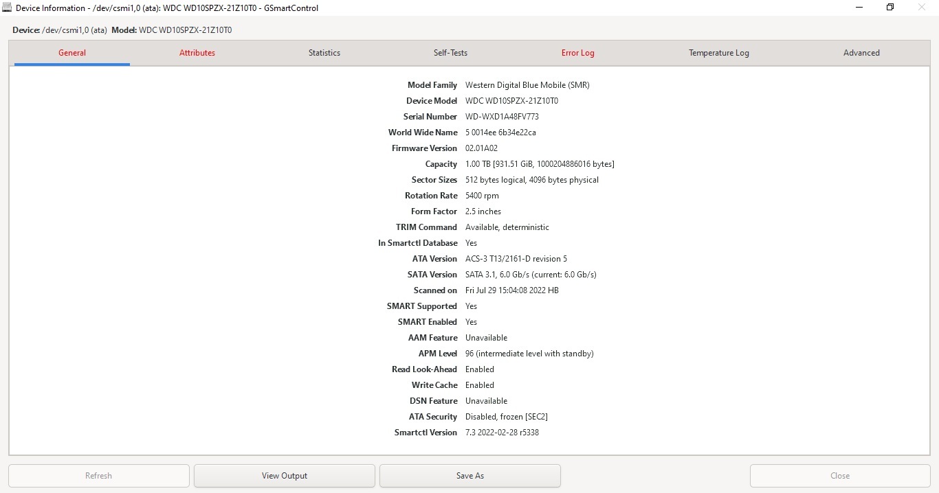
Task: Click the Refresh button
Action: click(99, 476)
